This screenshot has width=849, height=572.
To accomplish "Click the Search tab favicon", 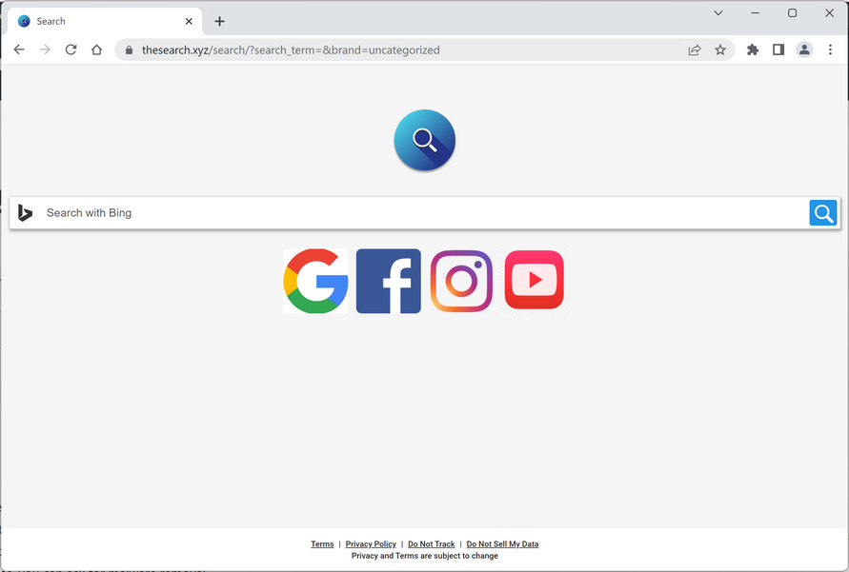I will (x=24, y=21).
